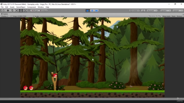
Task: Stop play mode with Play button
Action: [87, 11]
